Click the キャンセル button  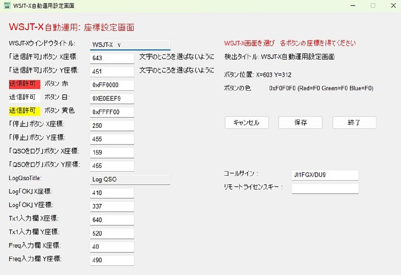[247, 122]
